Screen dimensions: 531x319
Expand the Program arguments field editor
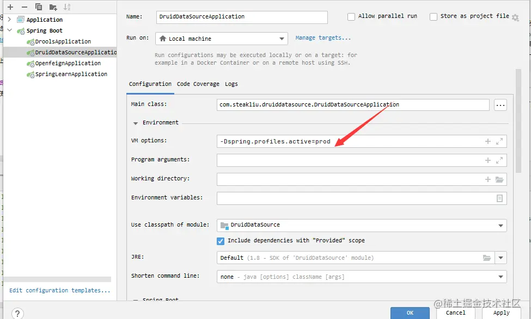point(499,160)
